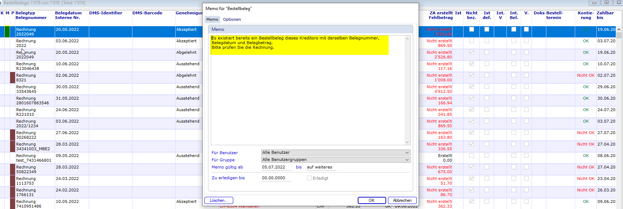Click the 'Memo gültig ab' date field
623x209 pixels.
(x=276, y=167)
